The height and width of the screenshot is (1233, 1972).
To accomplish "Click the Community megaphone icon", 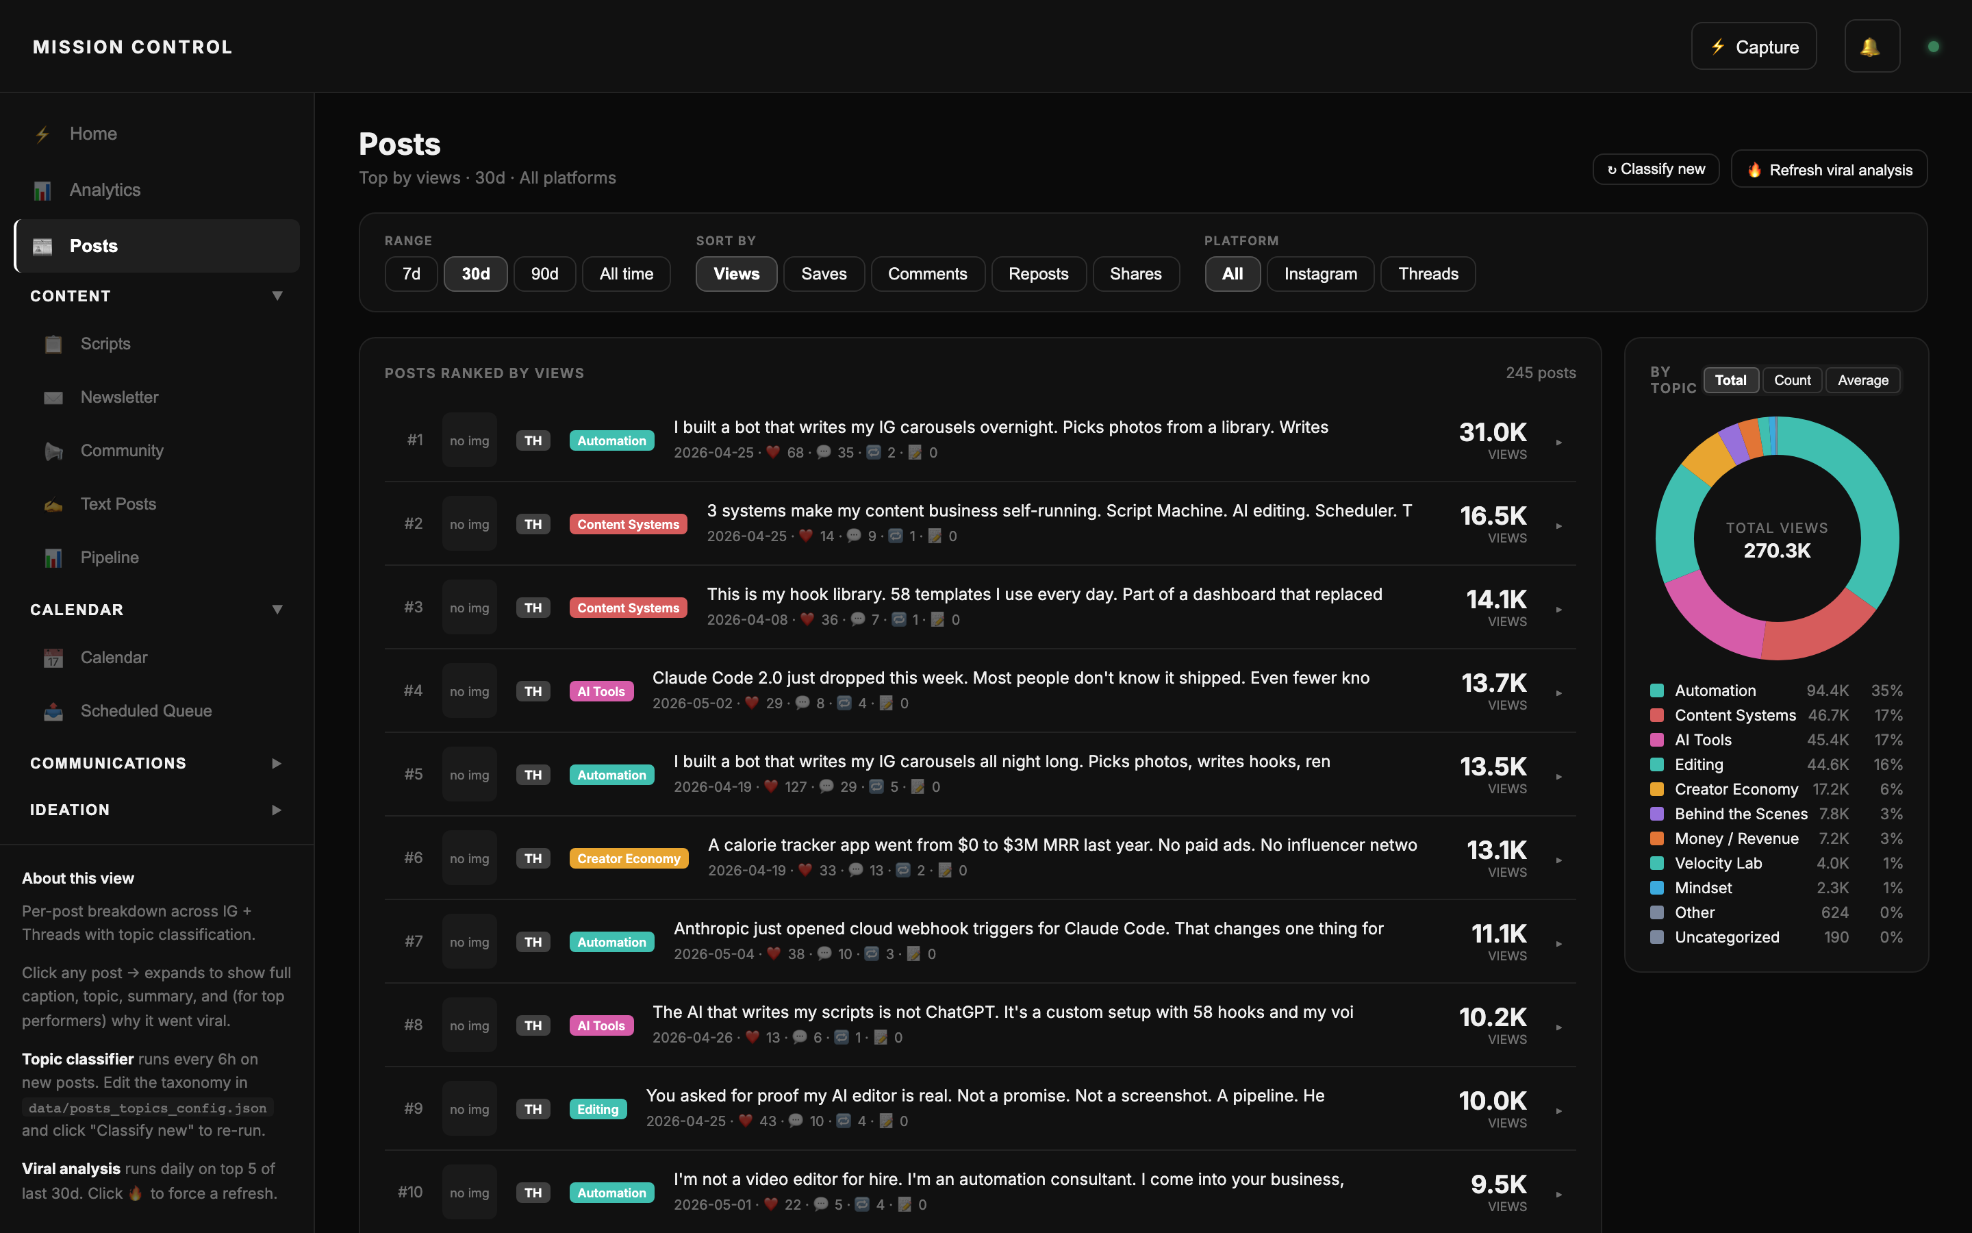I will (54, 451).
